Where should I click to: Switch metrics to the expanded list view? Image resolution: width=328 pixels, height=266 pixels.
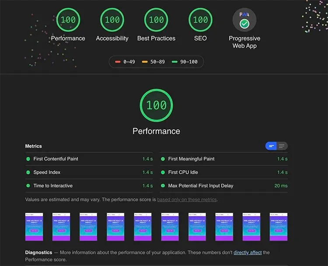[x=282, y=146]
